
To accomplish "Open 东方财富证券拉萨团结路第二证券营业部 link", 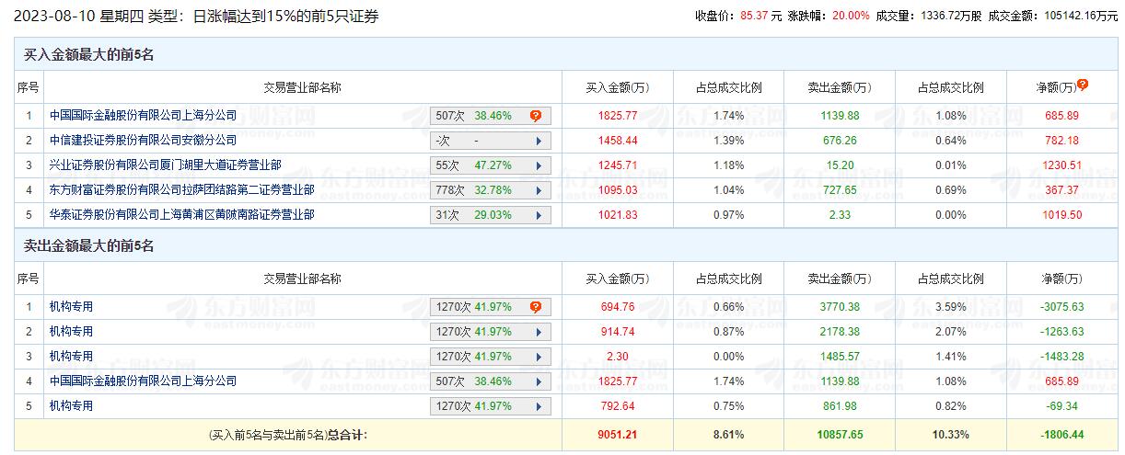I will [x=181, y=190].
